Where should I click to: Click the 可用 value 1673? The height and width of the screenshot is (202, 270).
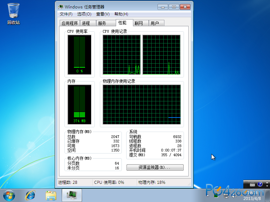tap(115, 146)
